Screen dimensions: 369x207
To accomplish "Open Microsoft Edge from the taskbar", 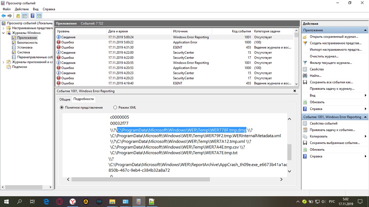I will [46, 202].
